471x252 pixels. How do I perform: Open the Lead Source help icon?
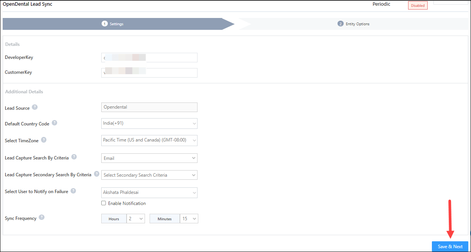coord(35,107)
